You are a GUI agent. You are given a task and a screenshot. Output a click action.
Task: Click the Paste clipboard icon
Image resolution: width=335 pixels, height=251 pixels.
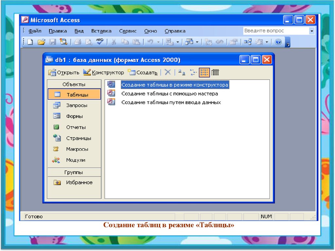pos(136,42)
